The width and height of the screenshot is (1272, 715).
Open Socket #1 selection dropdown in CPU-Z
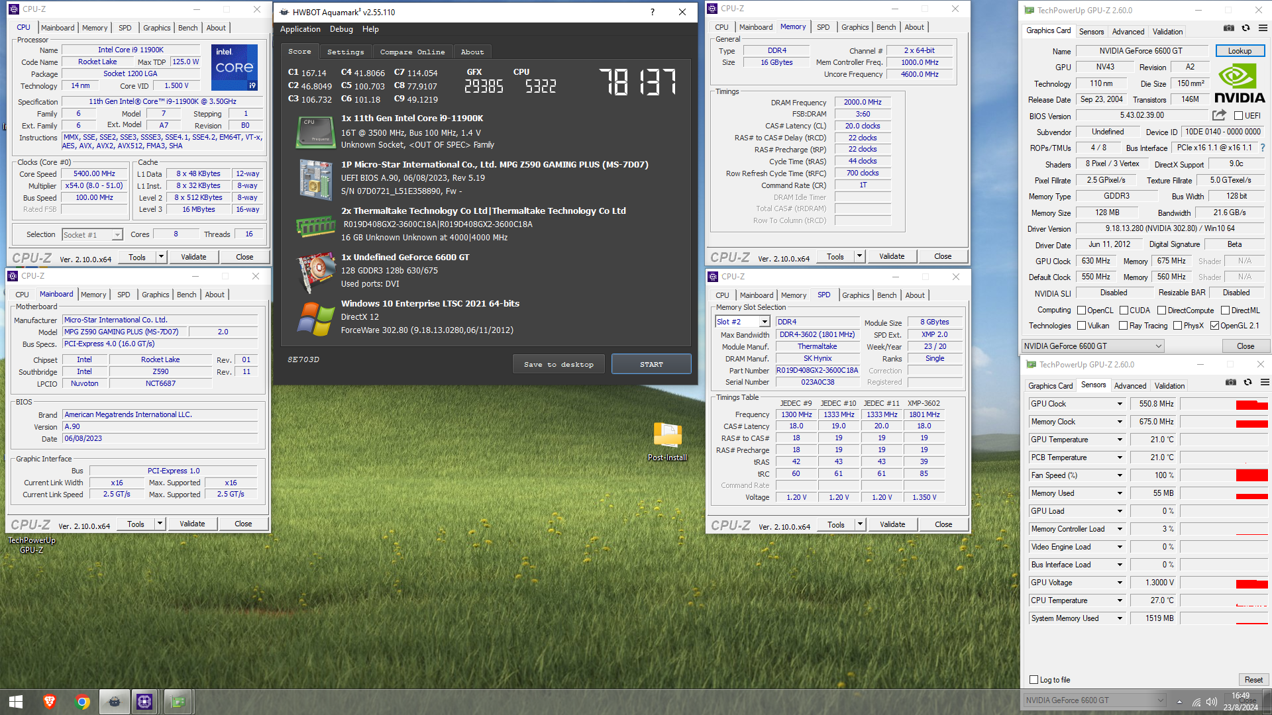click(93, 235)
